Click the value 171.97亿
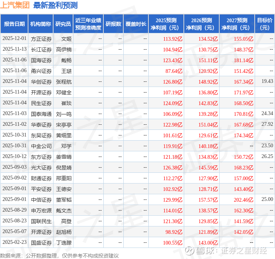 point(244,92)
